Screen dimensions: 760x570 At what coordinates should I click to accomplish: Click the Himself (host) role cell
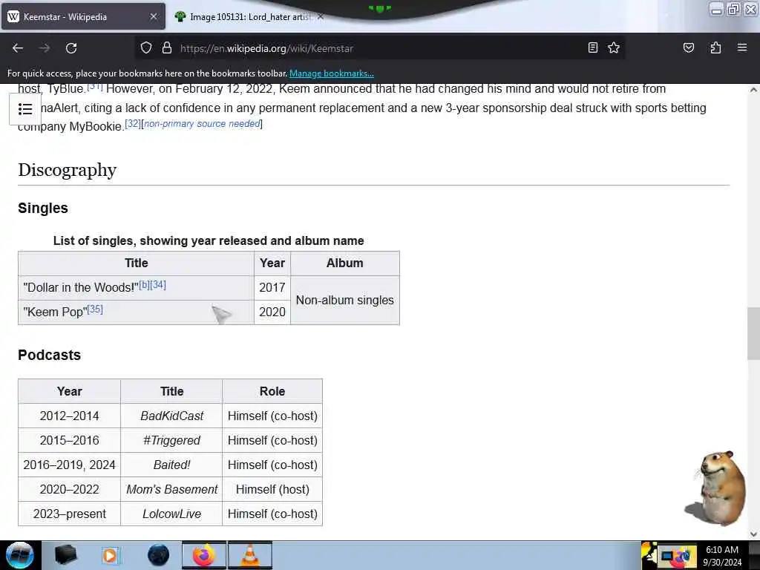[272, 490]
